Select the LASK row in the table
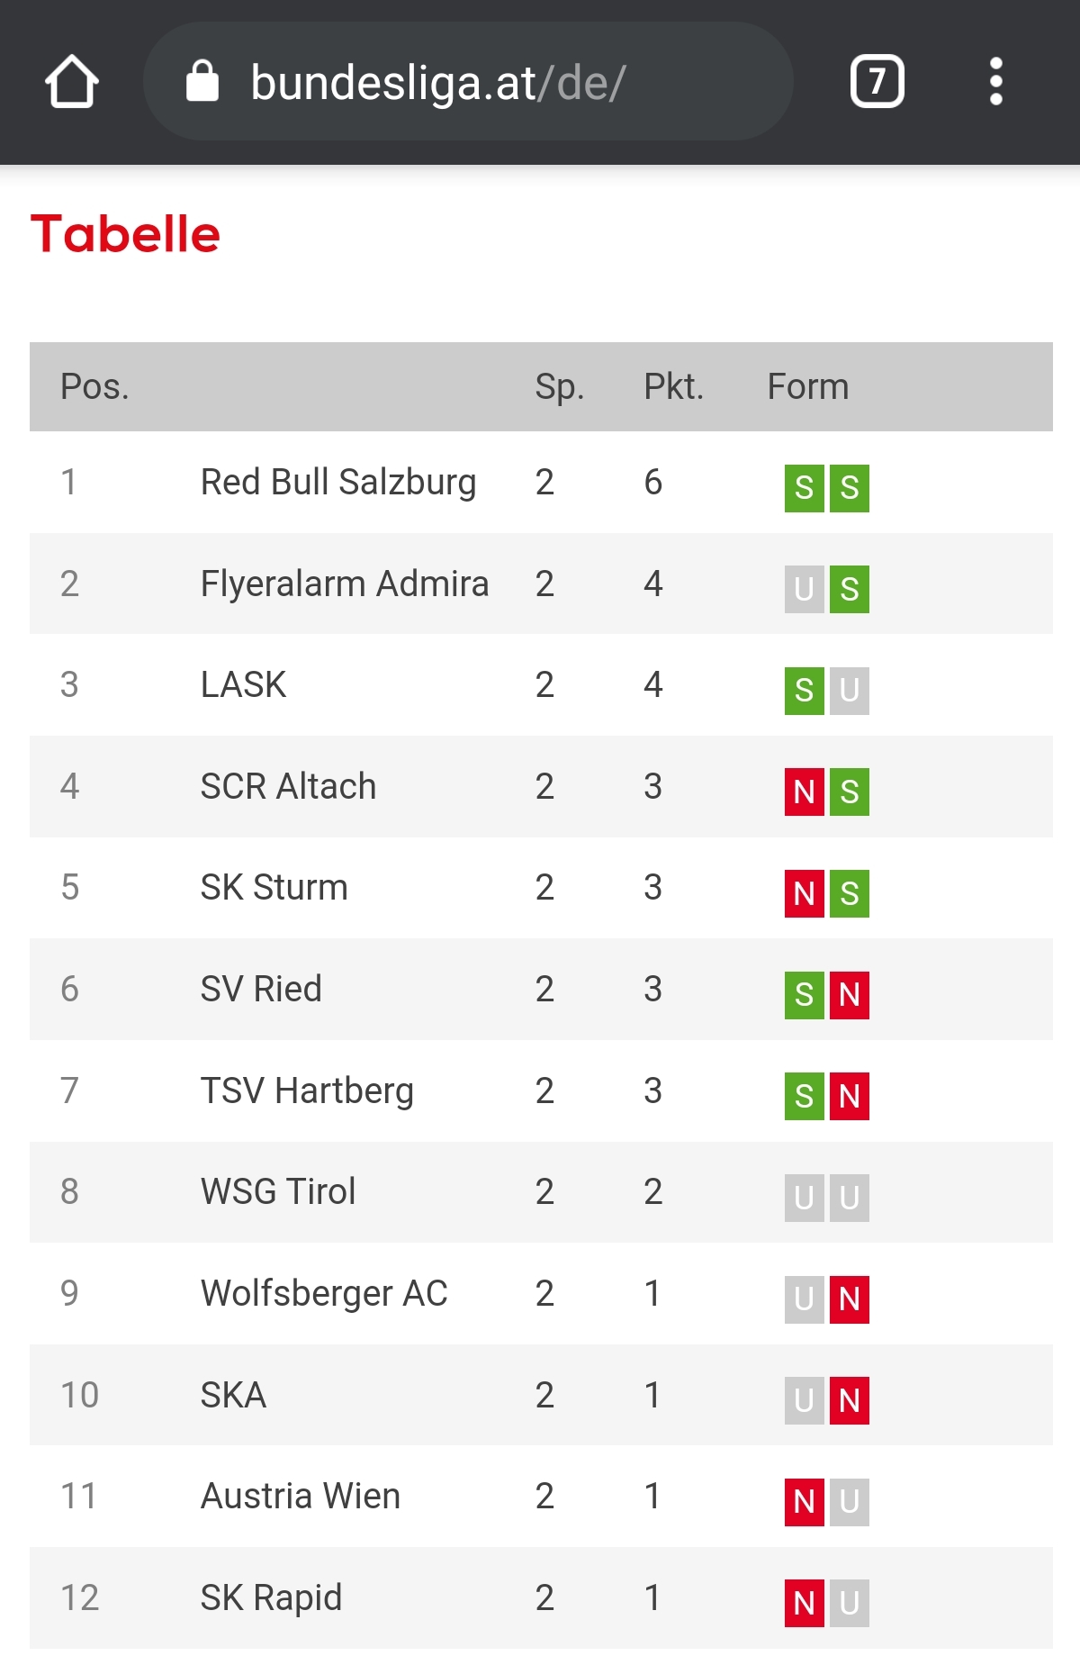 [x=541, y=685]
